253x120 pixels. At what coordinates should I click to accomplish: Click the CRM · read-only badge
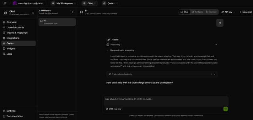(x=114, y=109)
